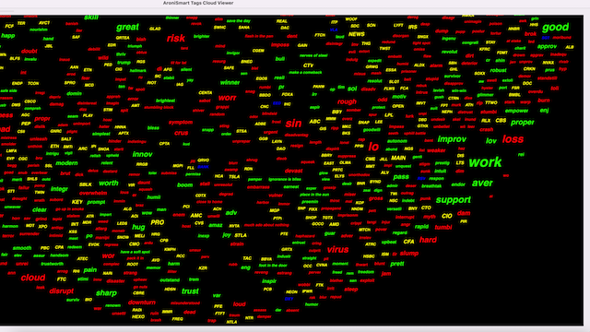
Task: Click the yellow 'ABC' tag
Action: tap(314, 122)
